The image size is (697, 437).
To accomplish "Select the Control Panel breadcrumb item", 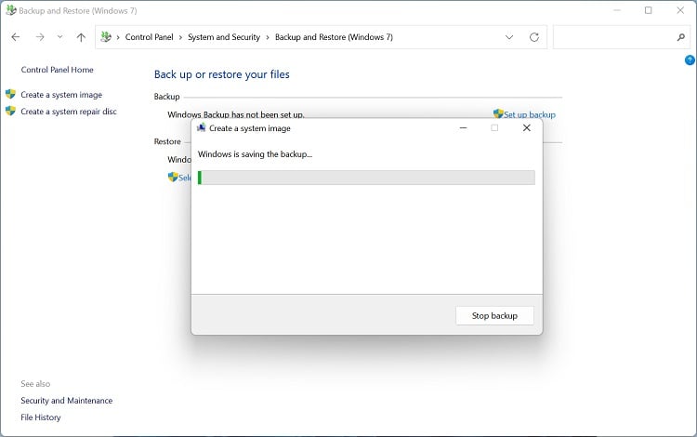I will (151, 37).
